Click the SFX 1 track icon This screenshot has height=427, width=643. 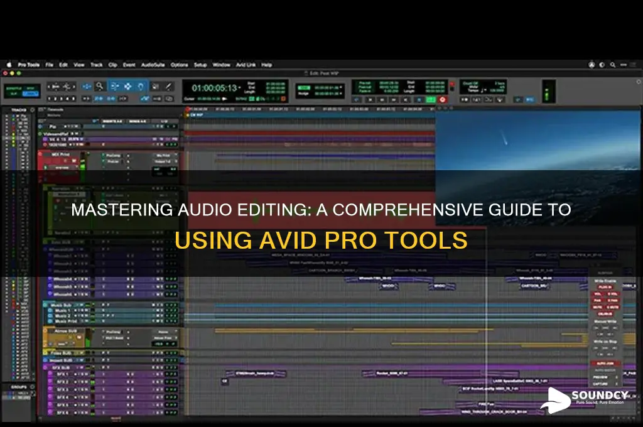coord(50,374)
